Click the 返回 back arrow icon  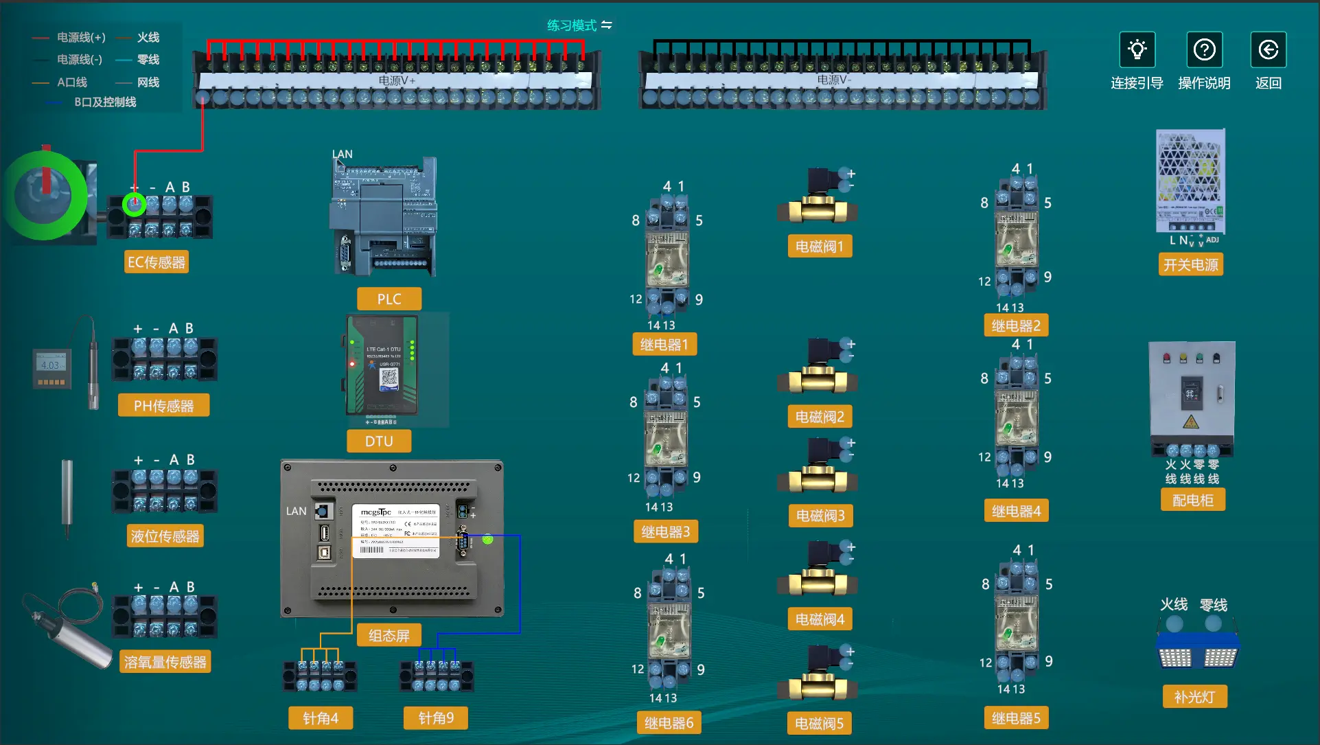1268,49
